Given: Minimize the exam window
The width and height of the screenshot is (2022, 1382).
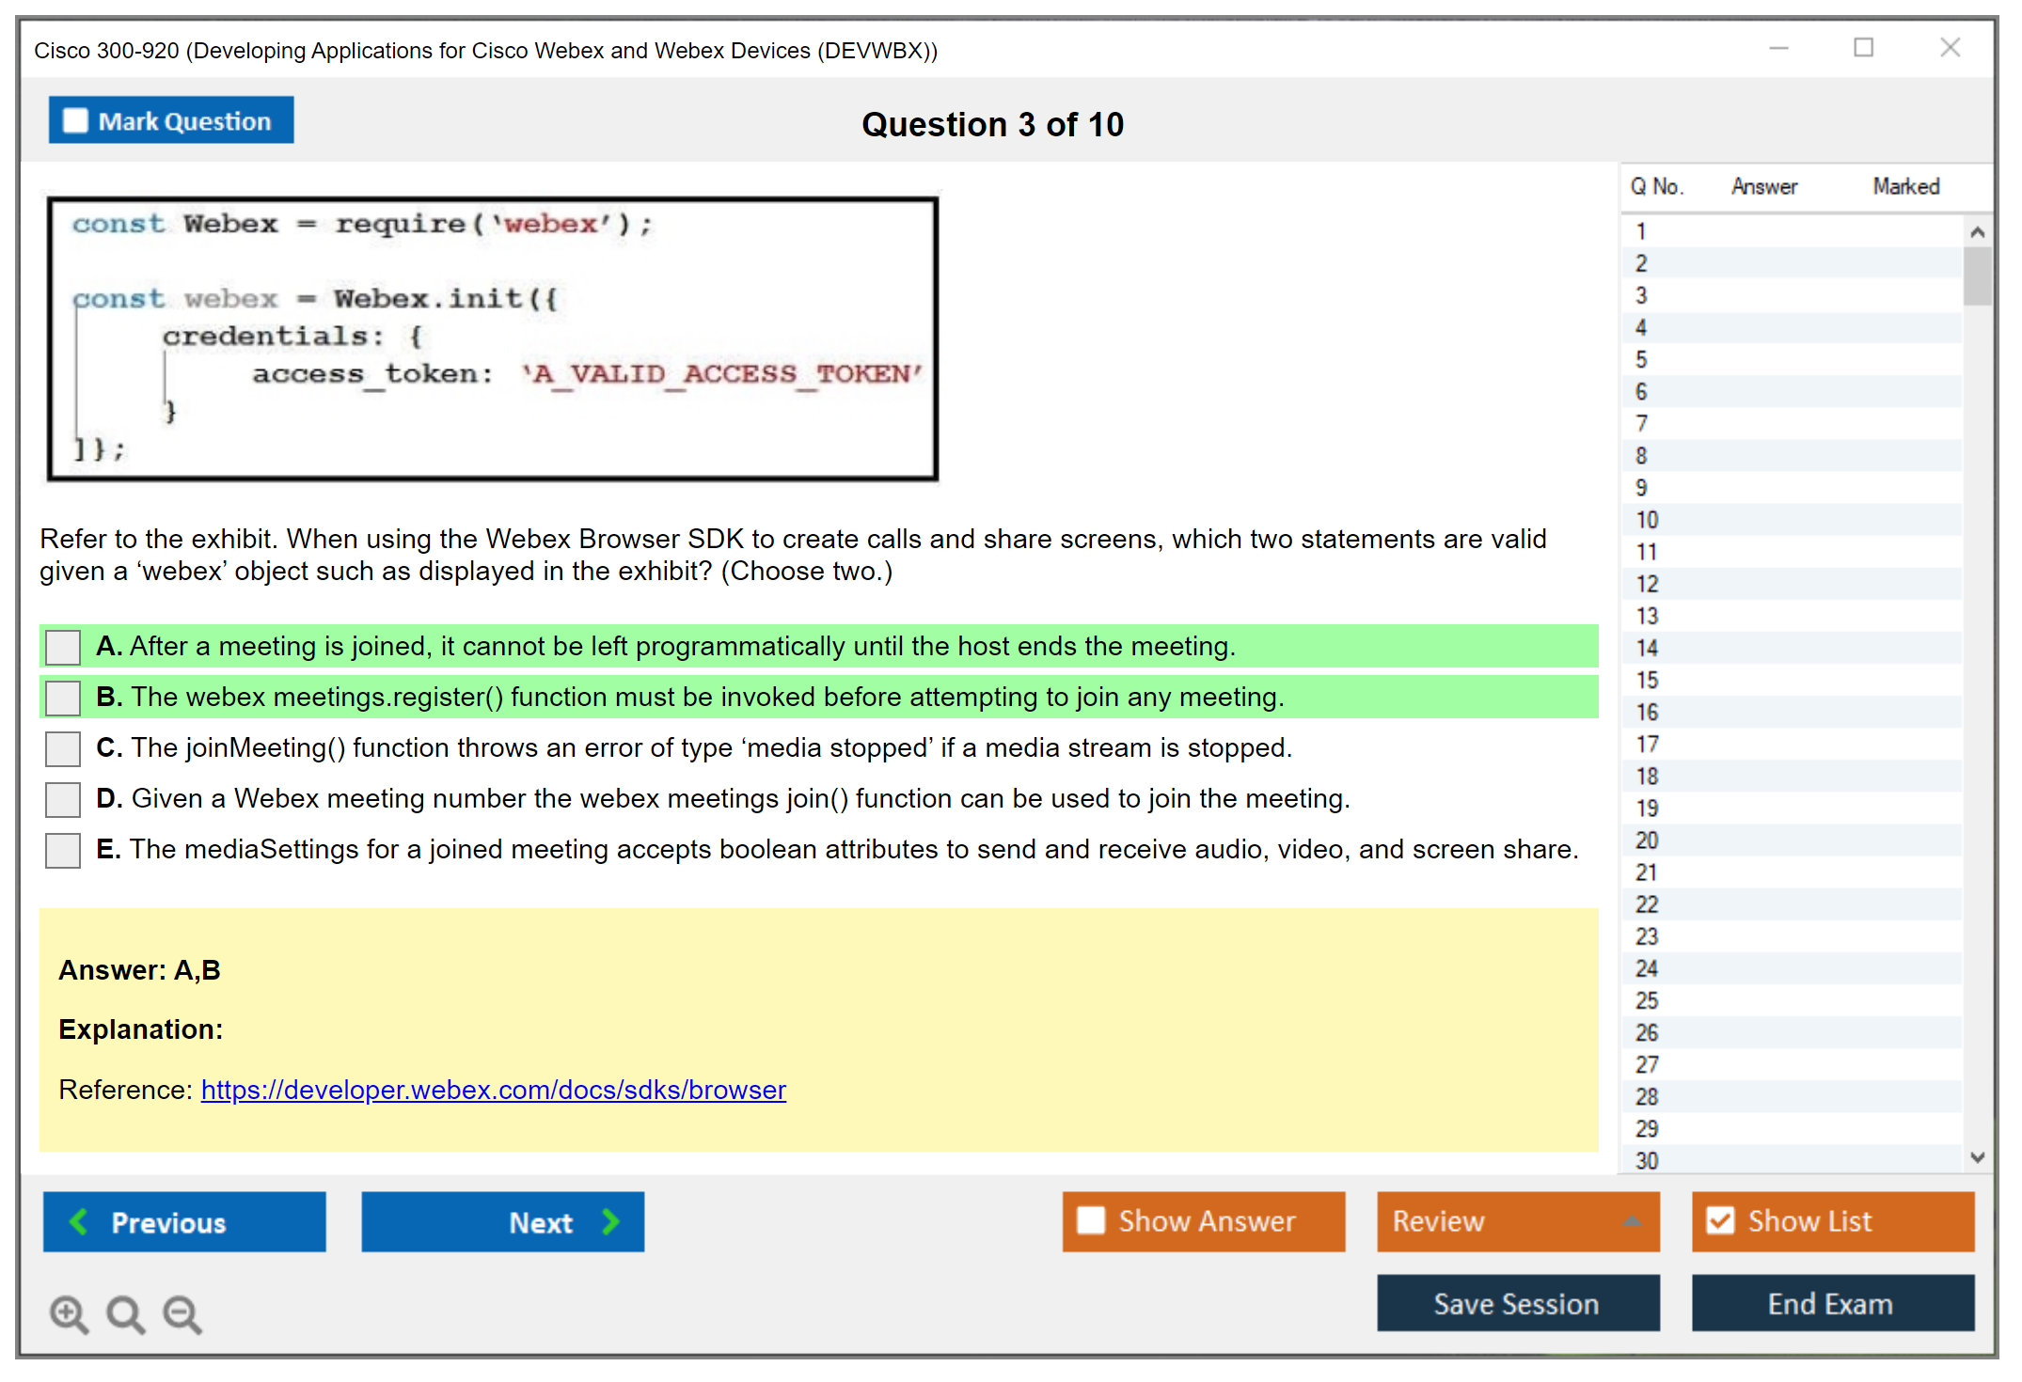Looking at the screenshot, I should click(x=1778, y=48).
